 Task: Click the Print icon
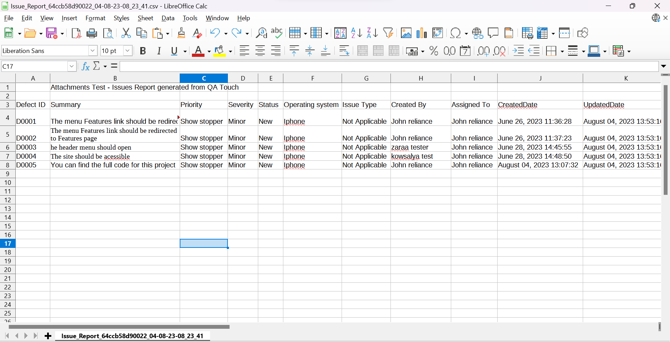point(92,33)
